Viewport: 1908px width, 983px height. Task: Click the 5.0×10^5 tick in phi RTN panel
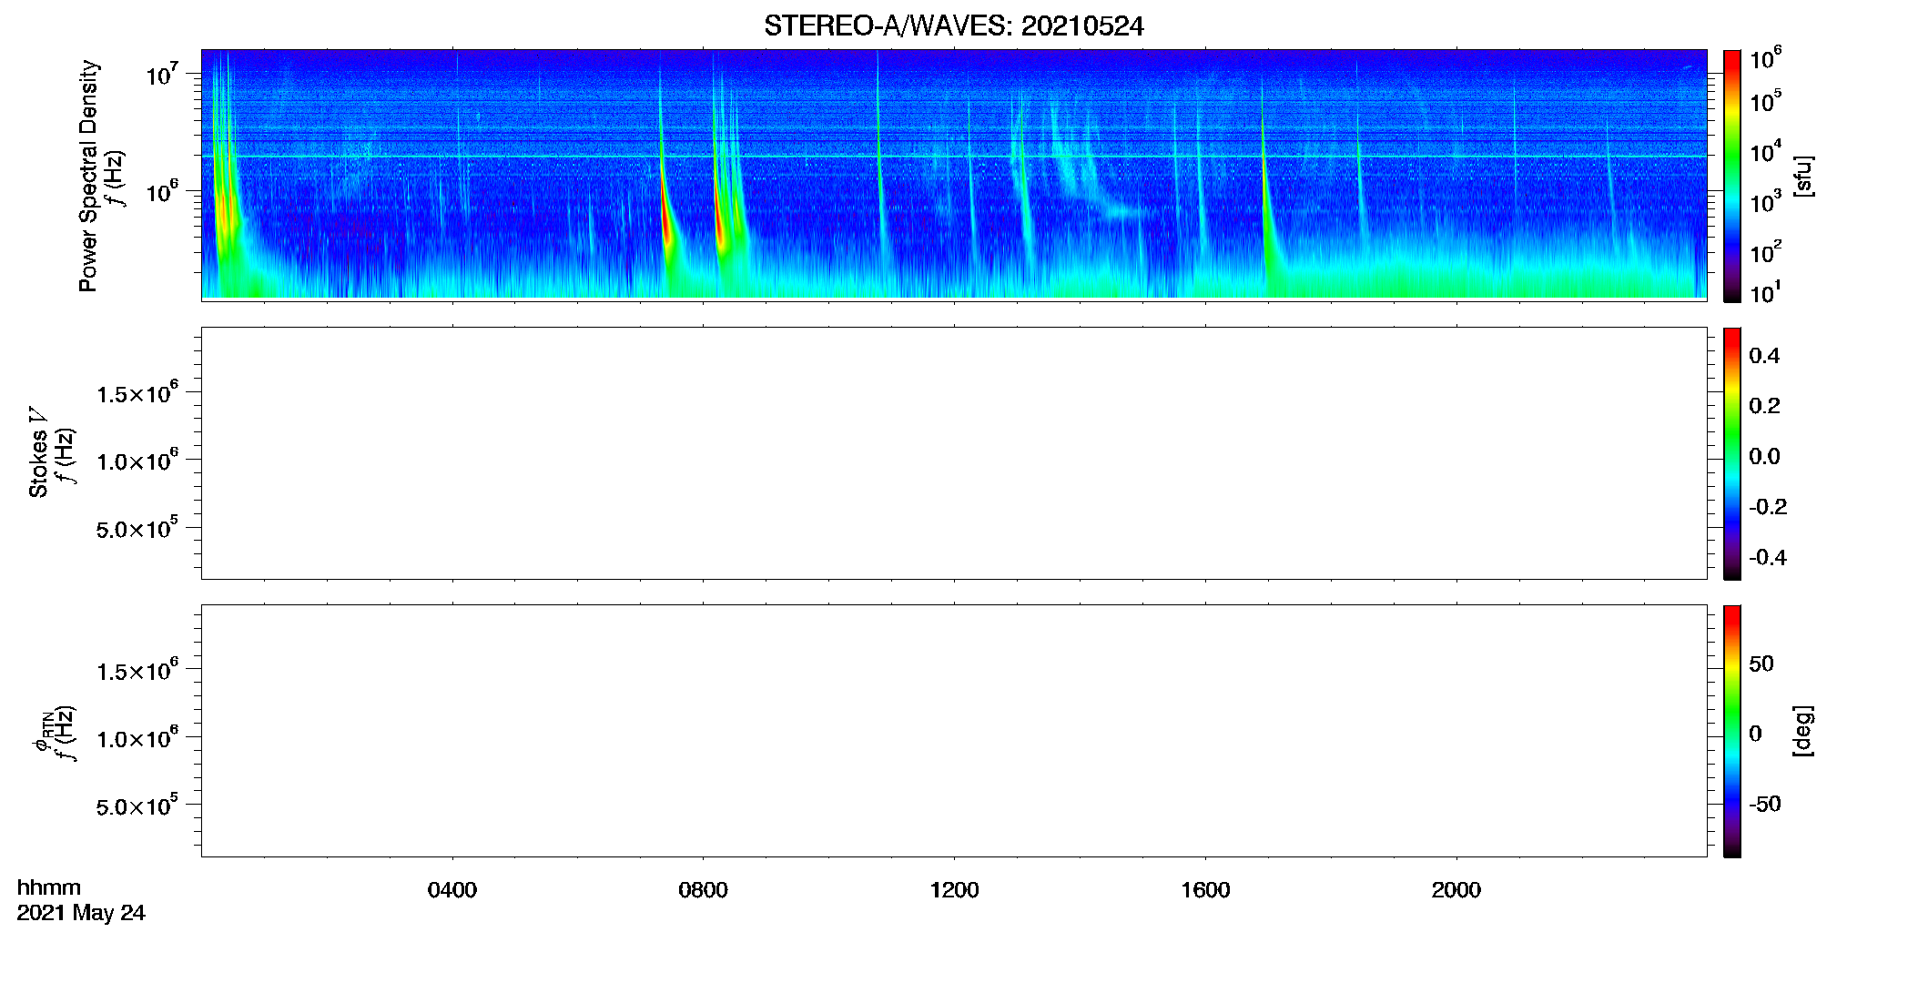tap(137, 806)
